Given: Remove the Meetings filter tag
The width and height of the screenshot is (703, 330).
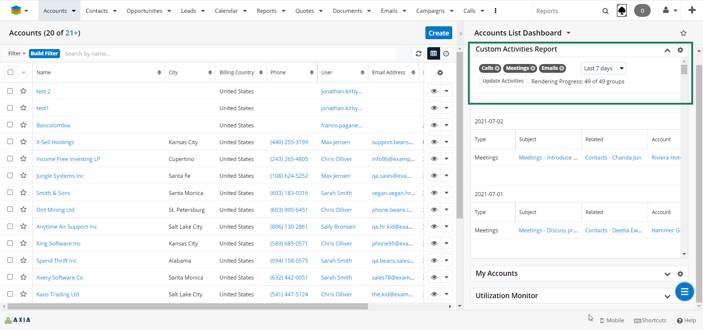Looking at the screenshot, I should (533, 68).
